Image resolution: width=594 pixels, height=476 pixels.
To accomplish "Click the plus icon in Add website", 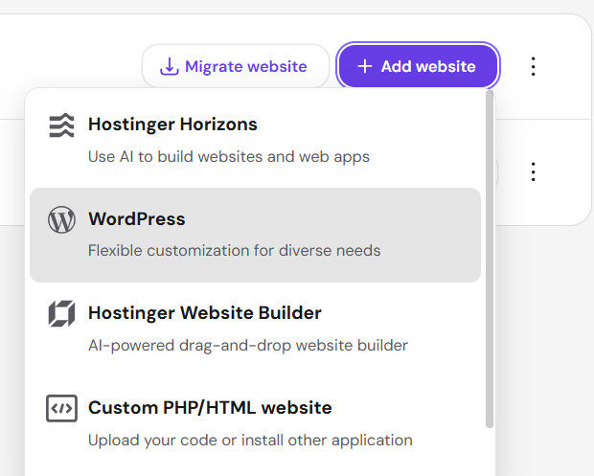I will (364, 66).
